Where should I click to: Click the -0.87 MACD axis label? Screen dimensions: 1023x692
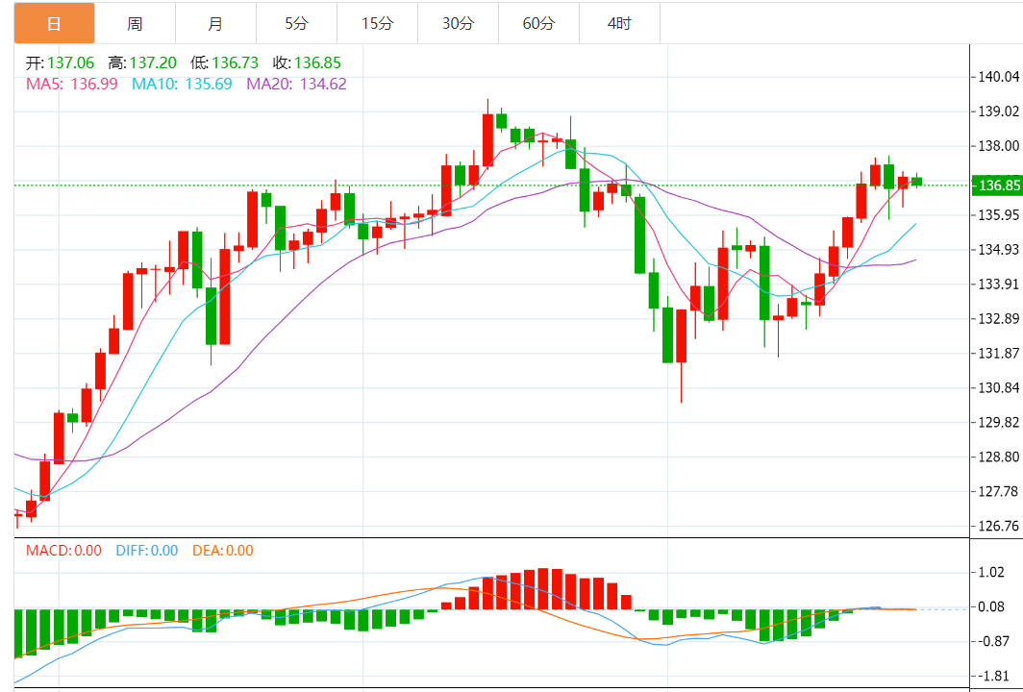(x=991, y=642)
